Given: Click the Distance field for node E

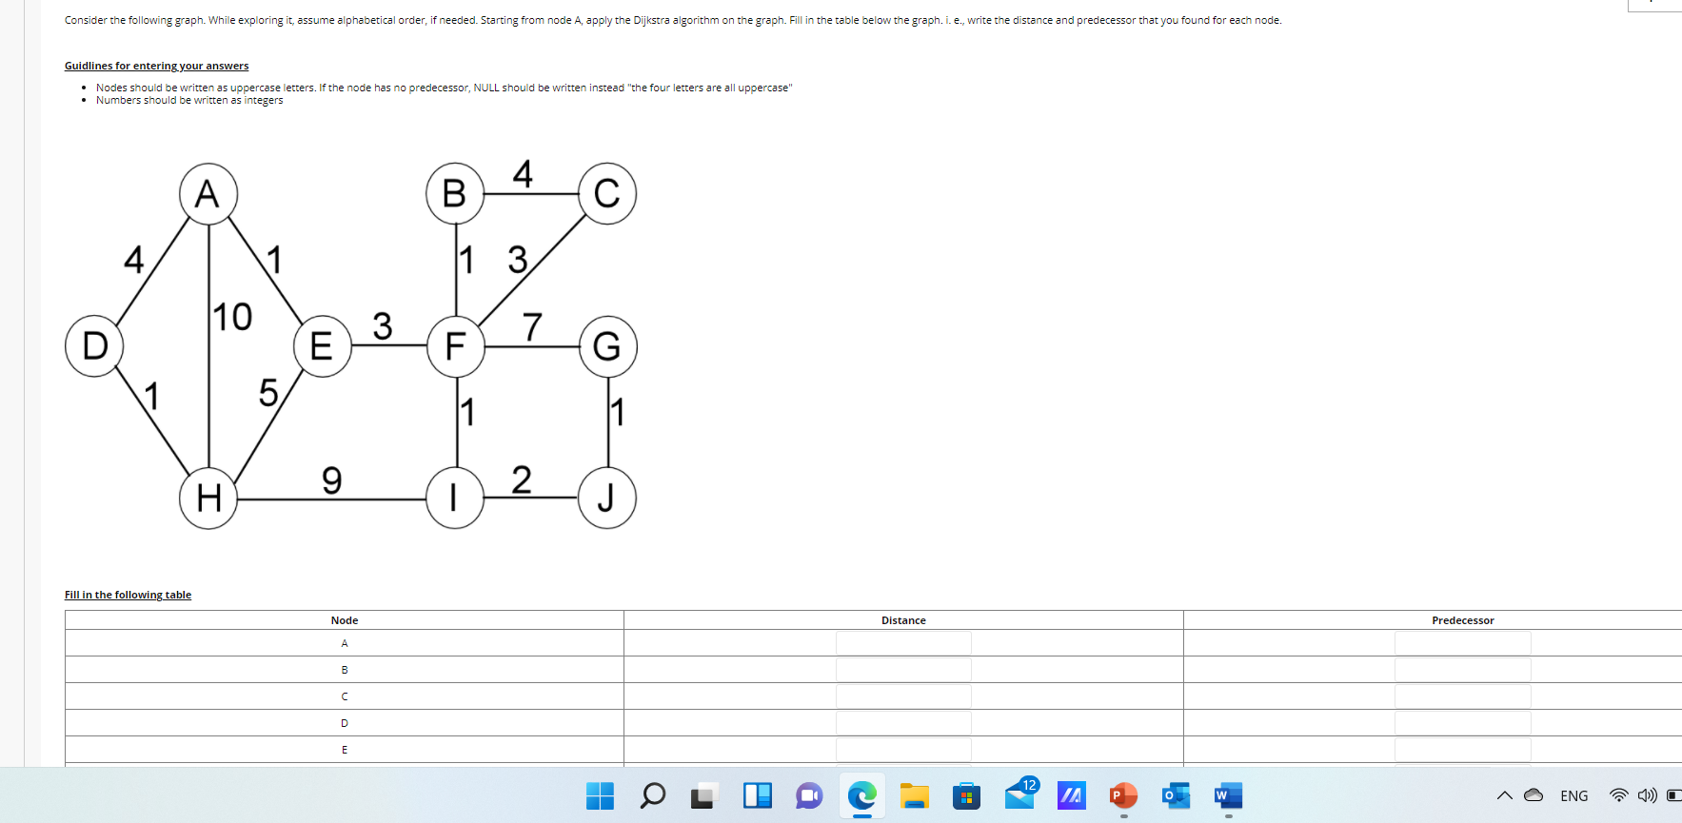Looking at the screenshot, I should tap(903, 750).
